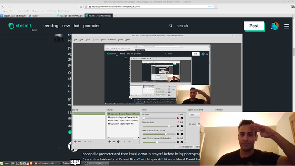Open the new posts feed
295x166 pixels.
66,26
